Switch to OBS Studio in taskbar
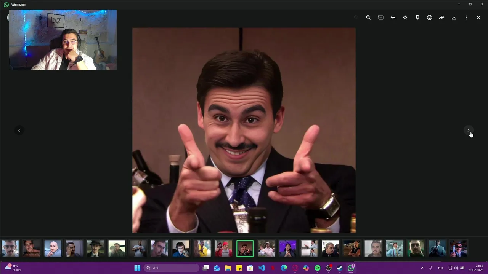 (329, 268)
